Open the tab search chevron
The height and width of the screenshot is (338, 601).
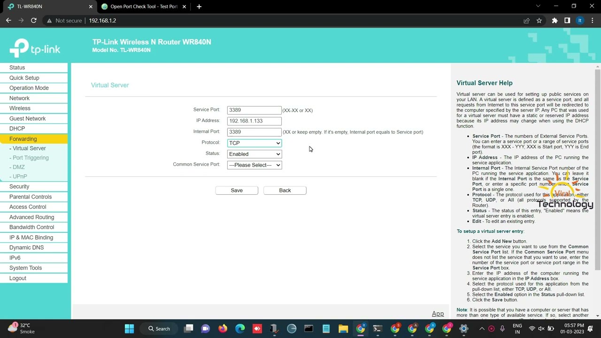point(539,6)
